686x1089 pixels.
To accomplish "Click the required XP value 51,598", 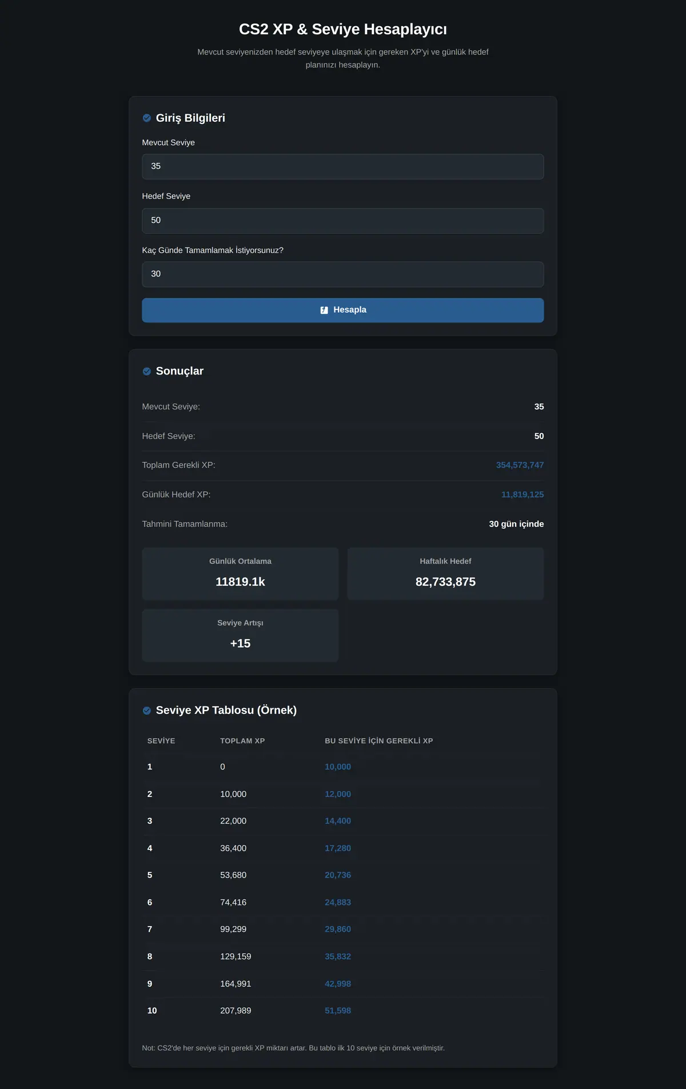I will pos(338,1011).
